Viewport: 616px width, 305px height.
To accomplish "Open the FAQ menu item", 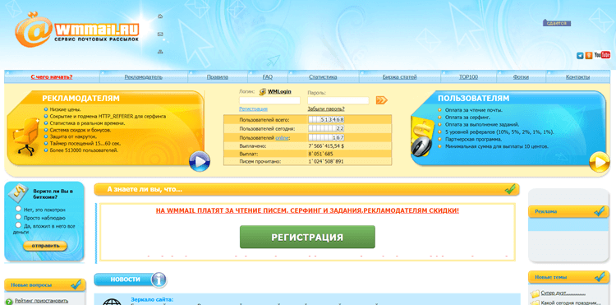I will 268,77.
